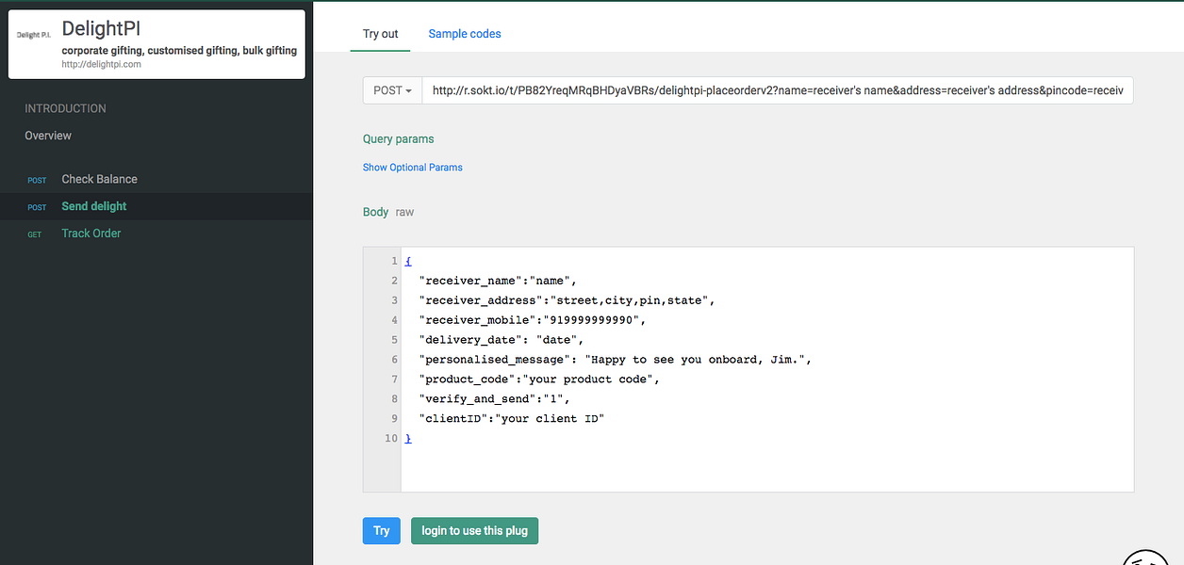
Task: Click the GET badge beside Track Order
Action: (35, 234)
